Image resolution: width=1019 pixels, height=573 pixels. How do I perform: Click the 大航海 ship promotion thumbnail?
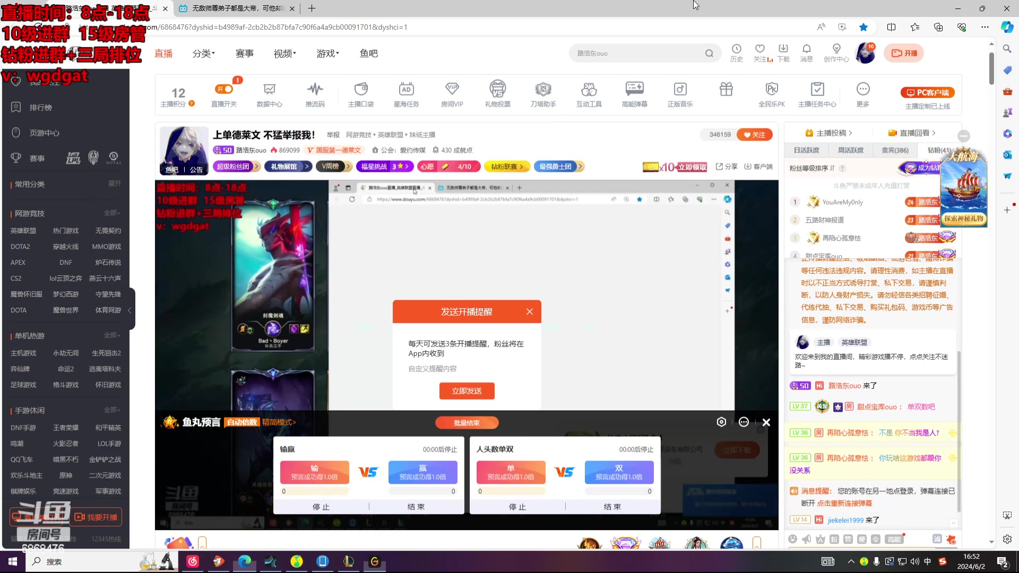point(964,188)
